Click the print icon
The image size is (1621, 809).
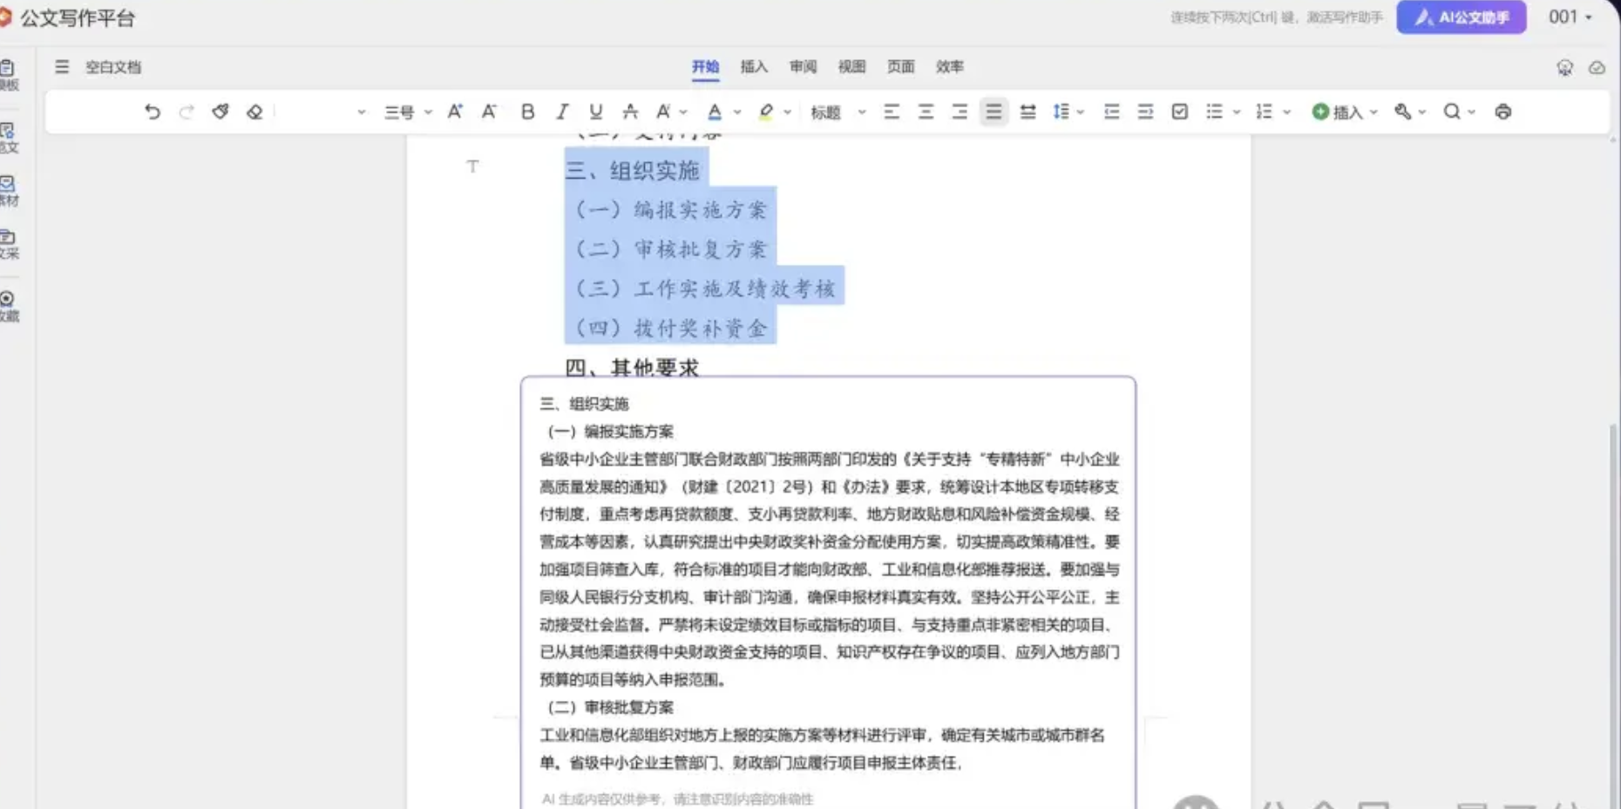point(1502,112)
